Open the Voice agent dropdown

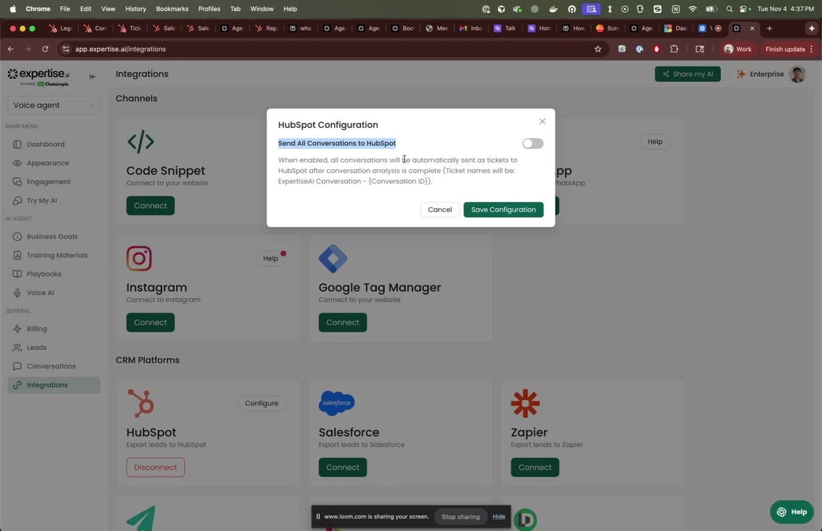(54, 105)
